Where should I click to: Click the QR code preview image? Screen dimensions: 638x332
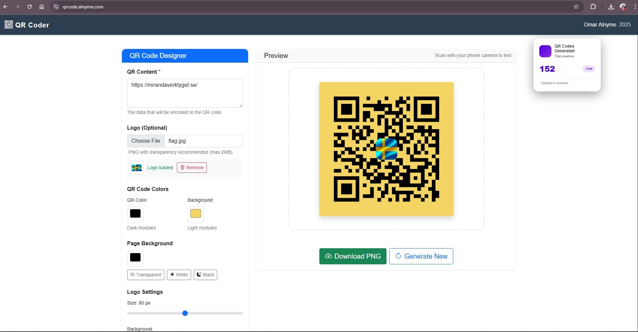coord(386,149)
